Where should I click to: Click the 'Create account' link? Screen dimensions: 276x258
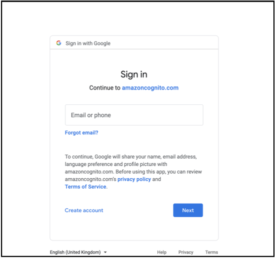click(x=84, y=210)
